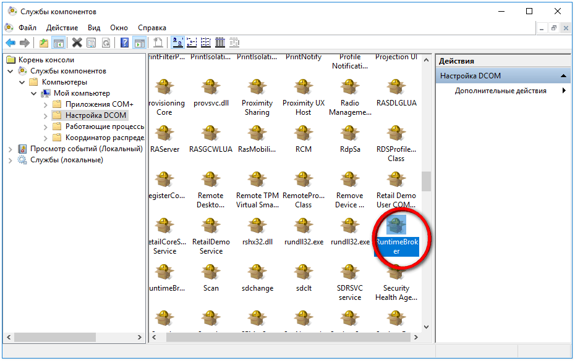Screen dimensions: 575x361
Task: Expand the Приложения COM+ tree node
Action: point(46,104)
